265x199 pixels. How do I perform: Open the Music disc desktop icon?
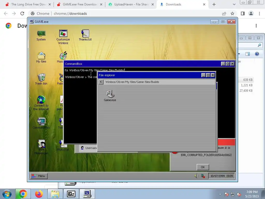(x=63, y=57)
